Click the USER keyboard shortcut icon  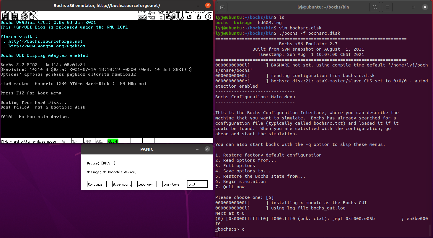[142, 16]
